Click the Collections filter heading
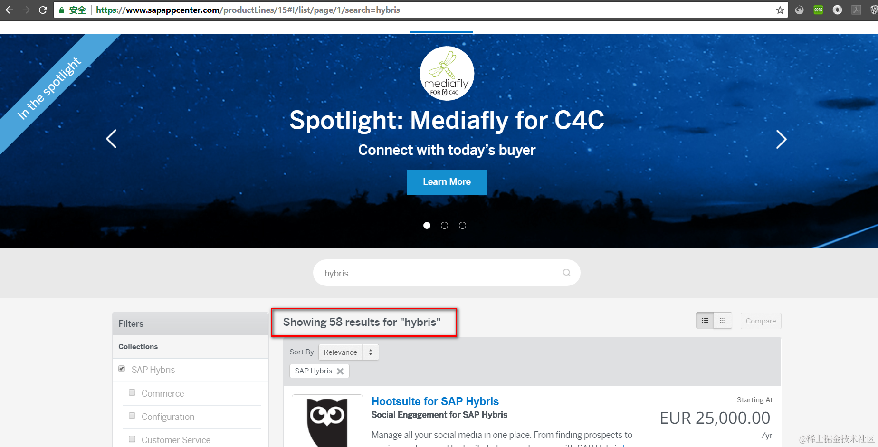This screenshot has width=878, height=447. [x=138, y=347]
